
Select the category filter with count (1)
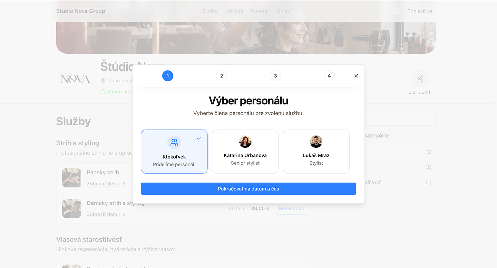400,182
